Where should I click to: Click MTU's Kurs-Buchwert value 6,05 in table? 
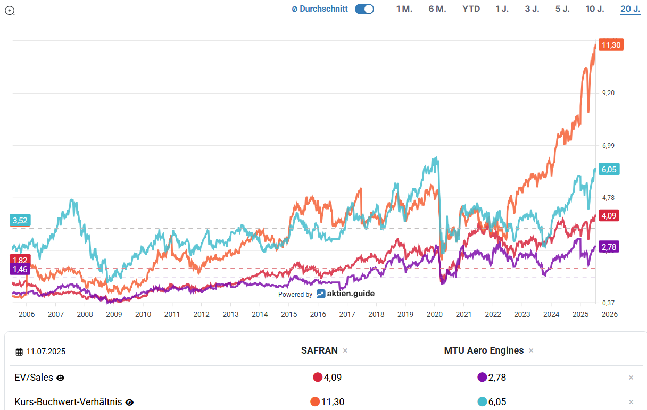click(497, 402)
